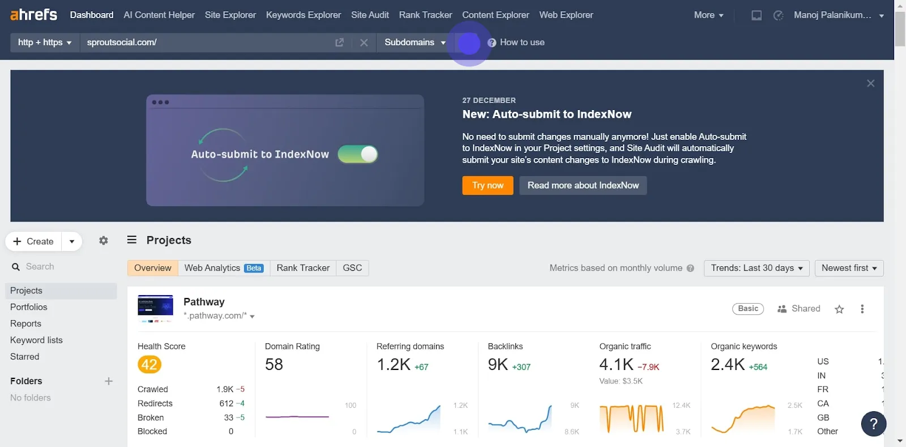The image size is (906, 447).
Task: Open Site Audit
Action: [x=370, y=15]
